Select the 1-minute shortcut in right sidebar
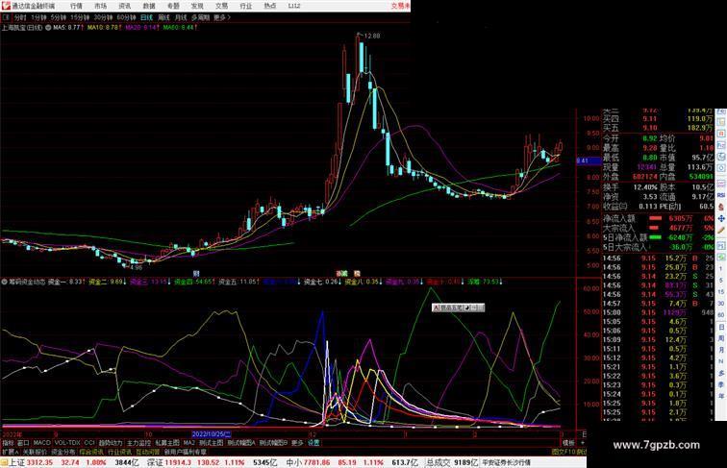 point(721,269)
